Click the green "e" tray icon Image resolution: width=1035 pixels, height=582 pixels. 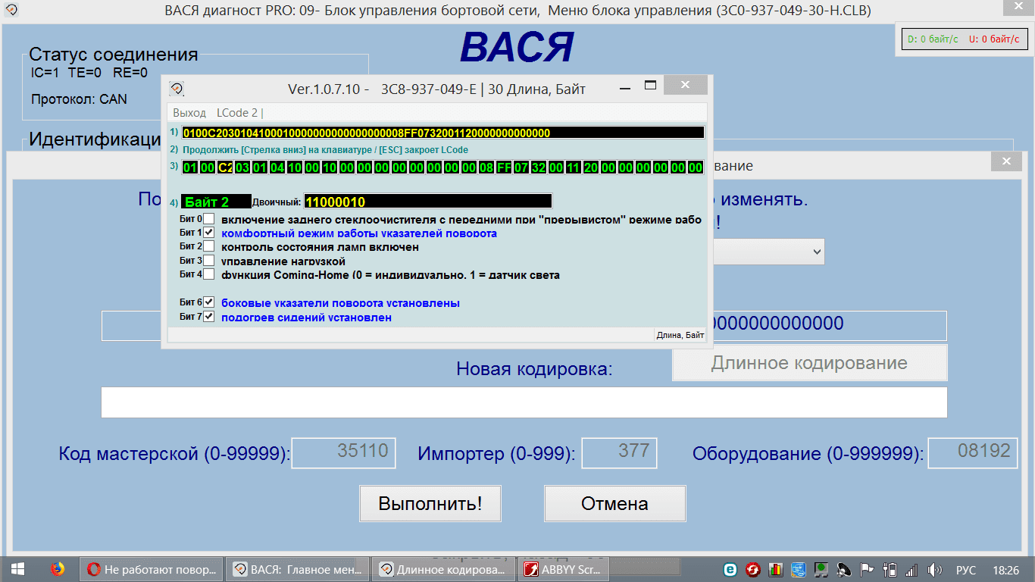(730, 570)
